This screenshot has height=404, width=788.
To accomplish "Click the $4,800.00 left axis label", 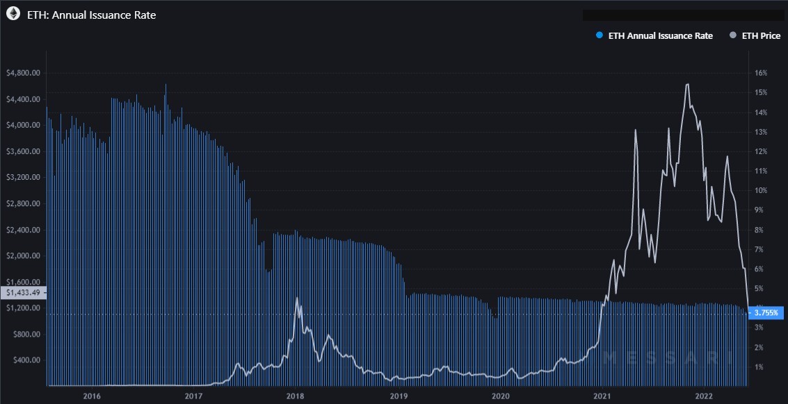I will (24, 73).
